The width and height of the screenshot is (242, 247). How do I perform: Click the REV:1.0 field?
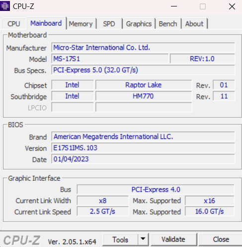202,59
